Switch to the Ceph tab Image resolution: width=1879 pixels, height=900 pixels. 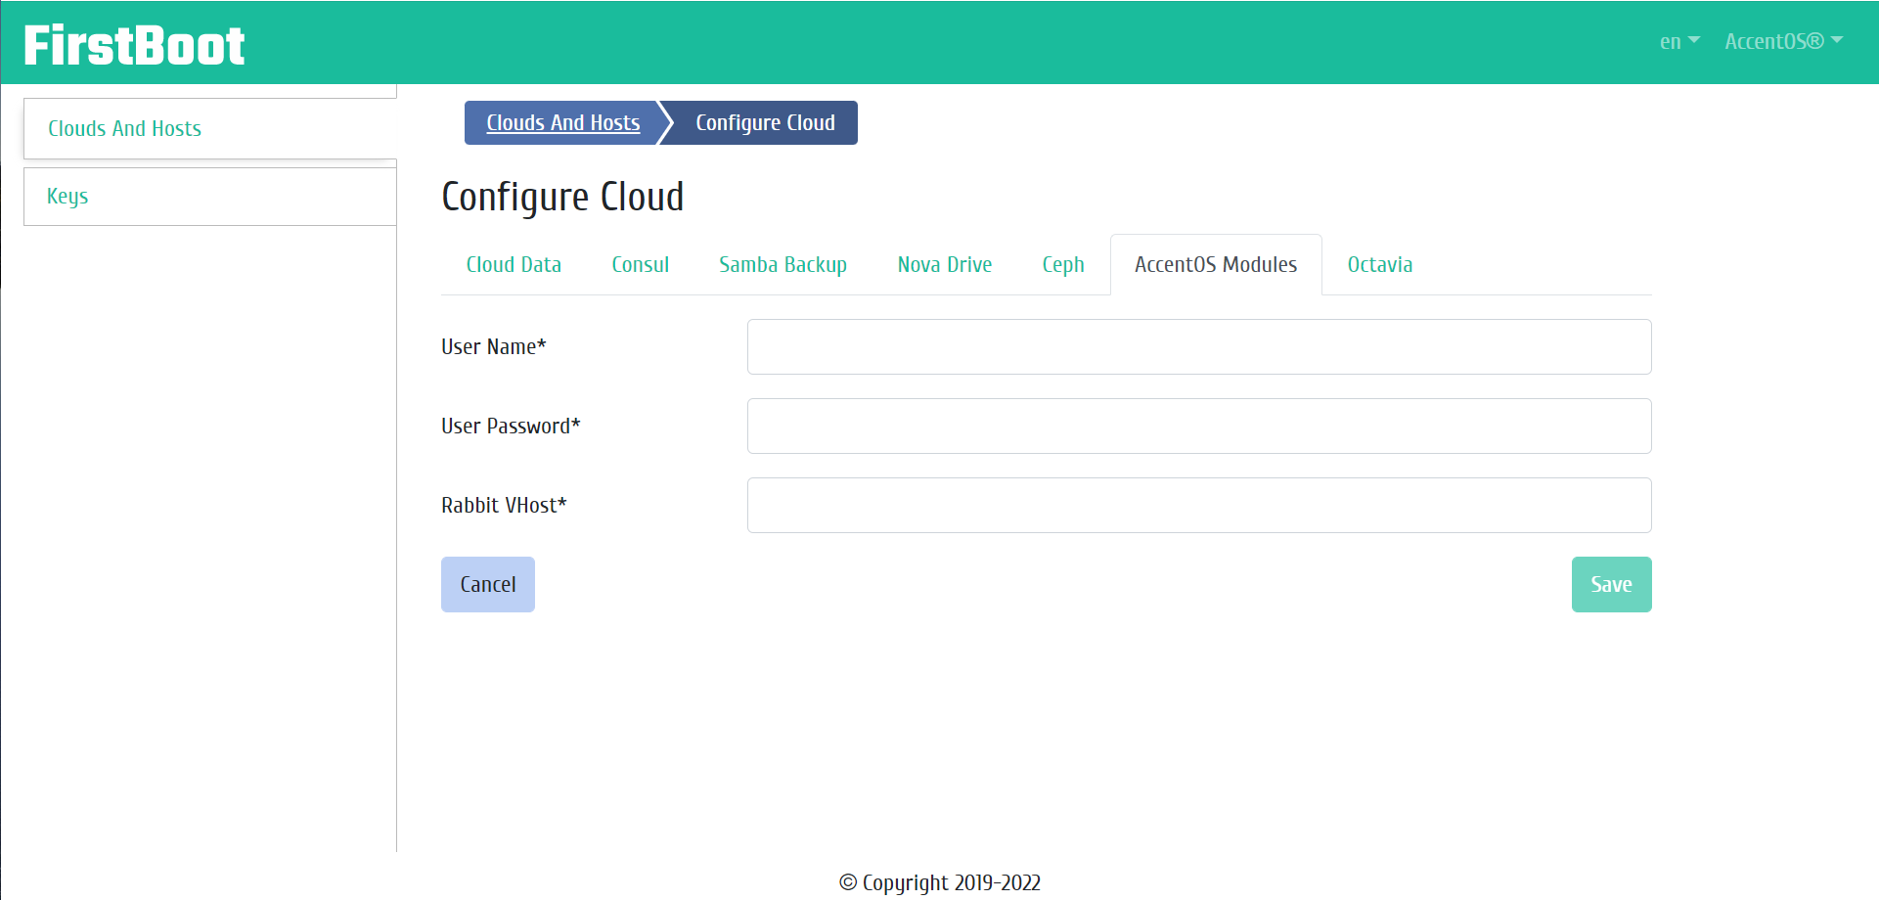1063,264
